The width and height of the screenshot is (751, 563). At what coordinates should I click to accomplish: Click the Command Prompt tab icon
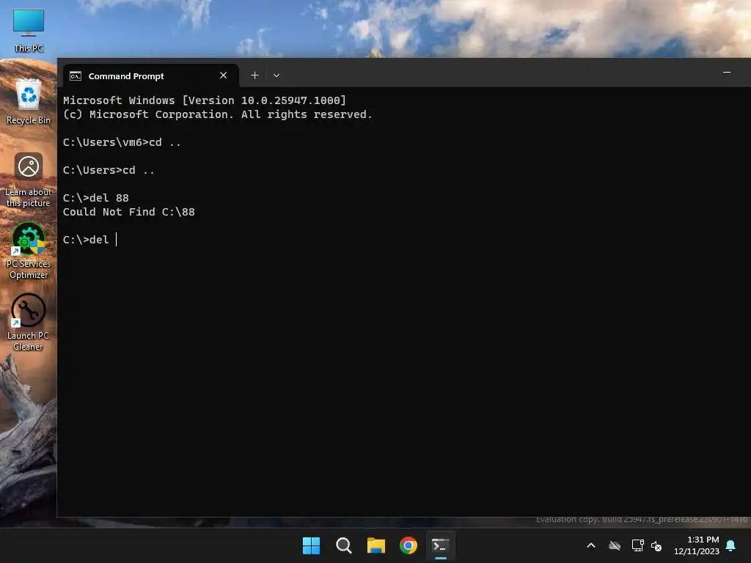point(76,76)
